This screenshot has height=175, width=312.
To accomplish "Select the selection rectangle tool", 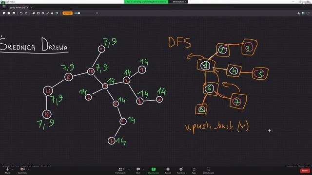I will click(x=57, y=13).
